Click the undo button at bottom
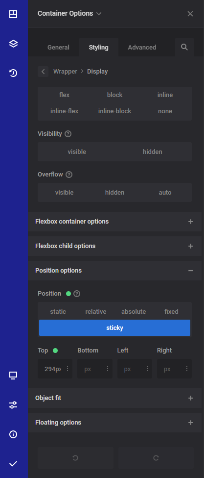The height and width of the screenshot is (478, 204). coord(75,458)
